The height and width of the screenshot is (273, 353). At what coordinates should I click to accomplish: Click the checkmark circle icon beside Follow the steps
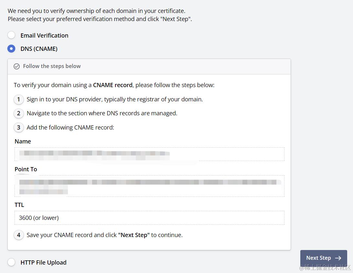17,66
